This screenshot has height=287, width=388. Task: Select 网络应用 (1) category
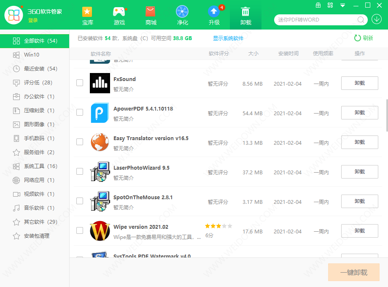35,180
